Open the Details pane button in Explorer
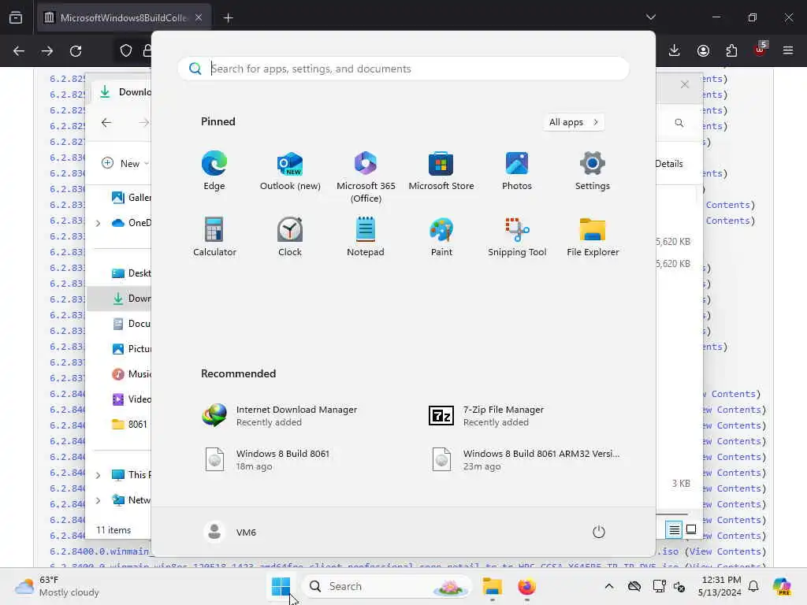Image resolution: width=807 pixels, height=605 pixels. [669, 164]
